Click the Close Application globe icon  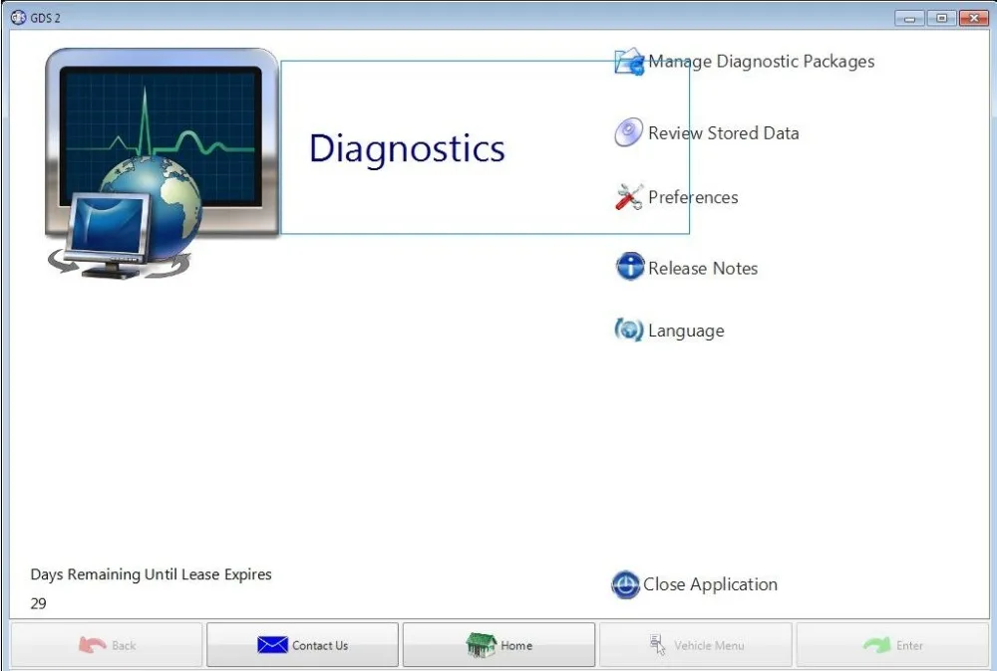pyautogui.click(x=625, y=584)
